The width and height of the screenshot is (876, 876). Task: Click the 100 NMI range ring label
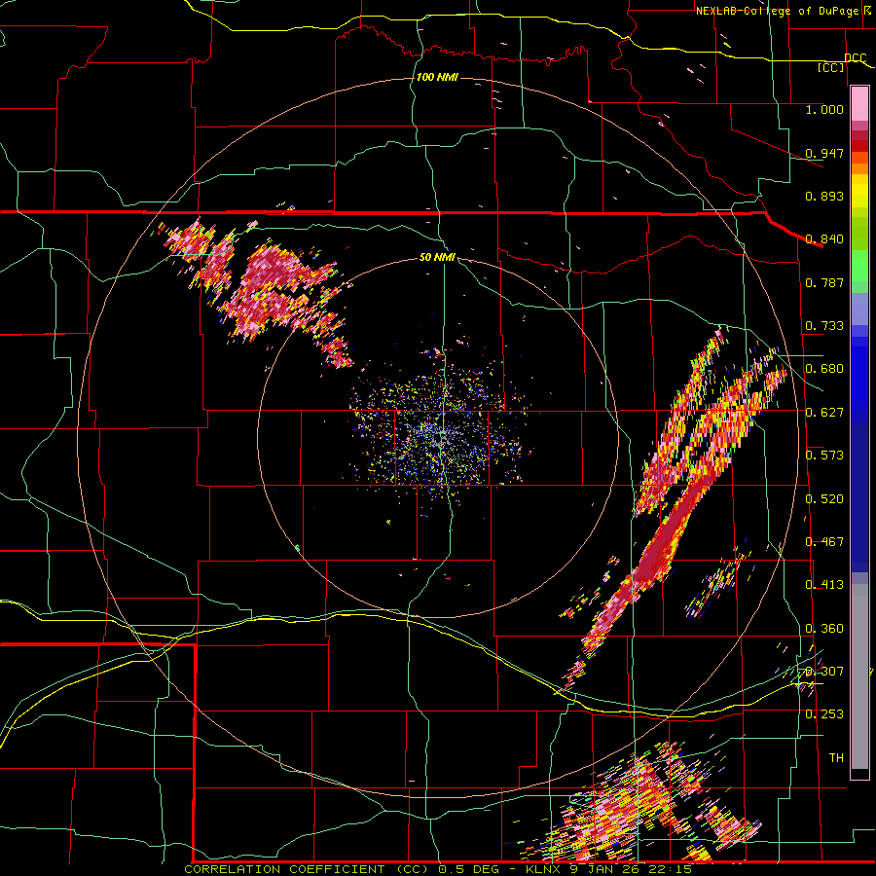437,77
